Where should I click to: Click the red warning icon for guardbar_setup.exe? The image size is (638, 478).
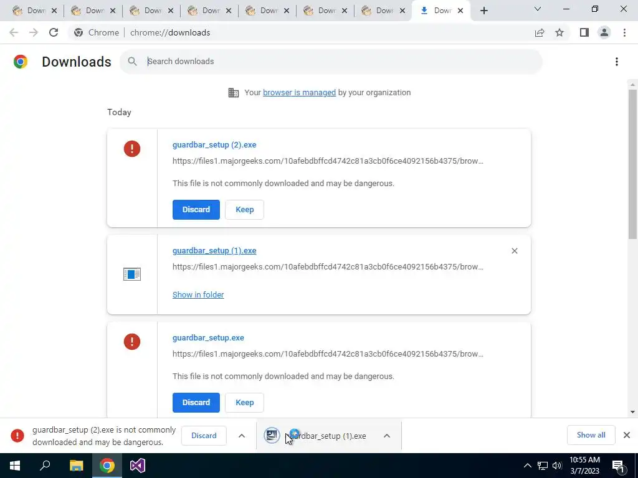click(132, 342)
